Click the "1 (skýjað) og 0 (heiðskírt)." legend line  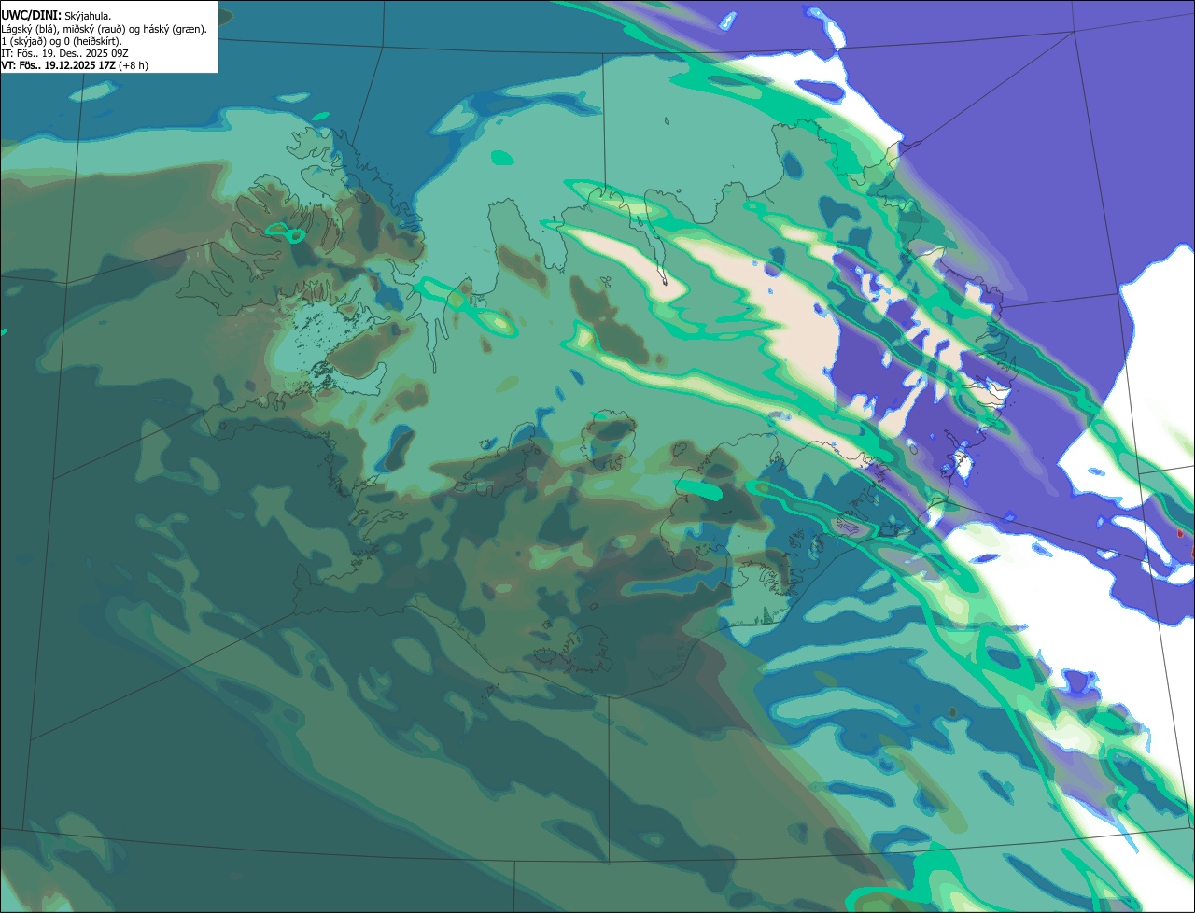[61, 41]
